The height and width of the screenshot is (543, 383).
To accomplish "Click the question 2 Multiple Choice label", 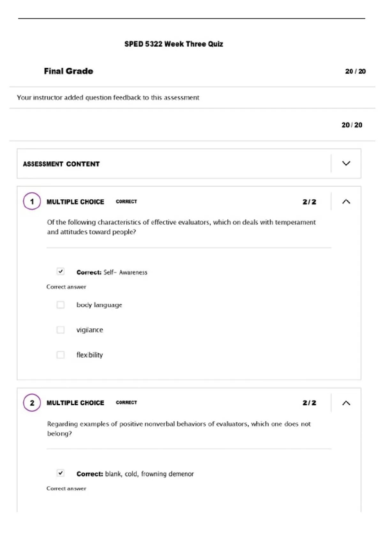I will (75, 403).
